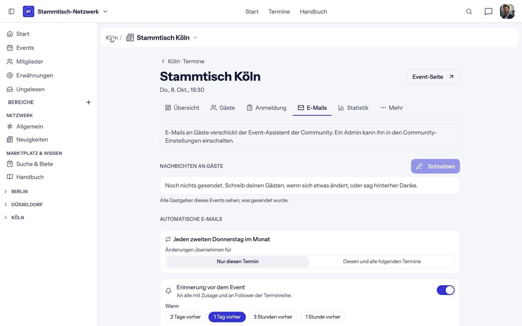Open Mitglieder in the sidebar
Viewport: 522px width, 326px height.
tap(49, 62)
